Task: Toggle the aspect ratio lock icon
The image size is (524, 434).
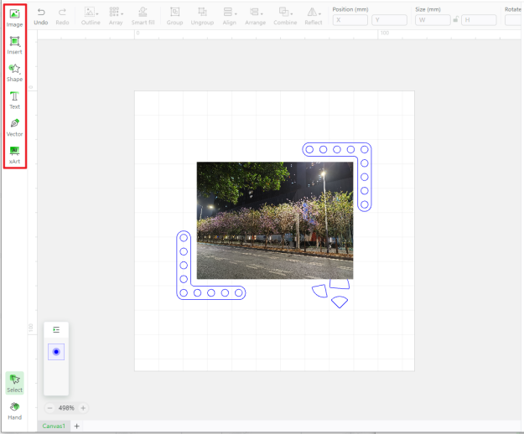Action: pyautogui.click(x=454, y=19)
